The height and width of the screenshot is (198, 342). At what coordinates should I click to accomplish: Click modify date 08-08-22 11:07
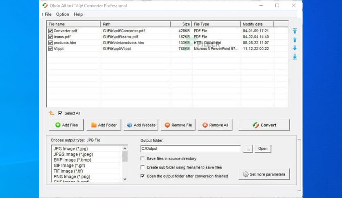(x=256, y=43)
